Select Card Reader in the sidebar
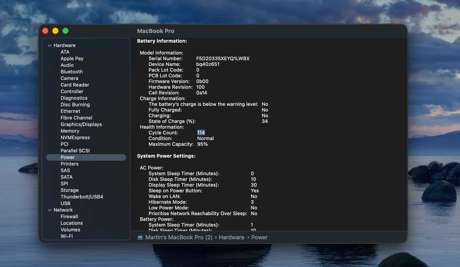 point(75,85)
